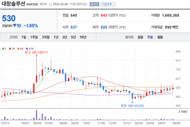This screenshot has width=190, height=127.
Task: Switch to 주봉 candle chart
Action: tap(150, 37)
